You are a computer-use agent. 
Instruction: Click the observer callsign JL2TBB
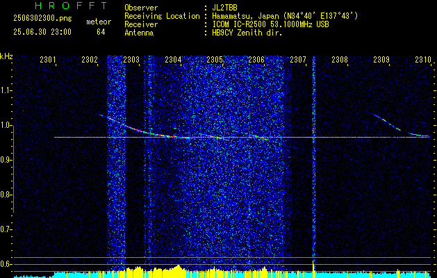(x=224, y=8)
